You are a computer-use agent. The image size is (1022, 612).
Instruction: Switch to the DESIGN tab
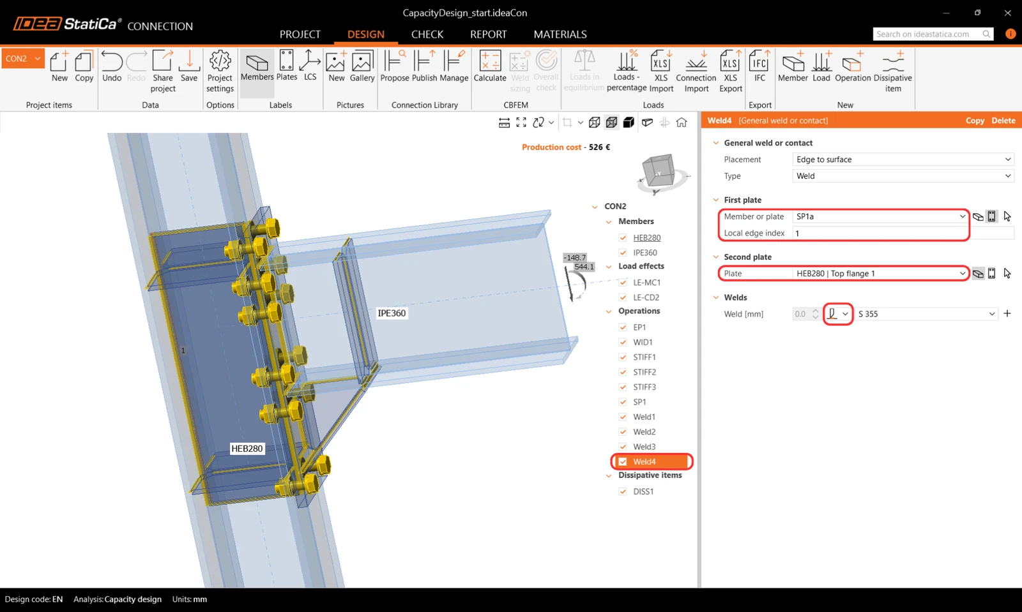(366, 34)
